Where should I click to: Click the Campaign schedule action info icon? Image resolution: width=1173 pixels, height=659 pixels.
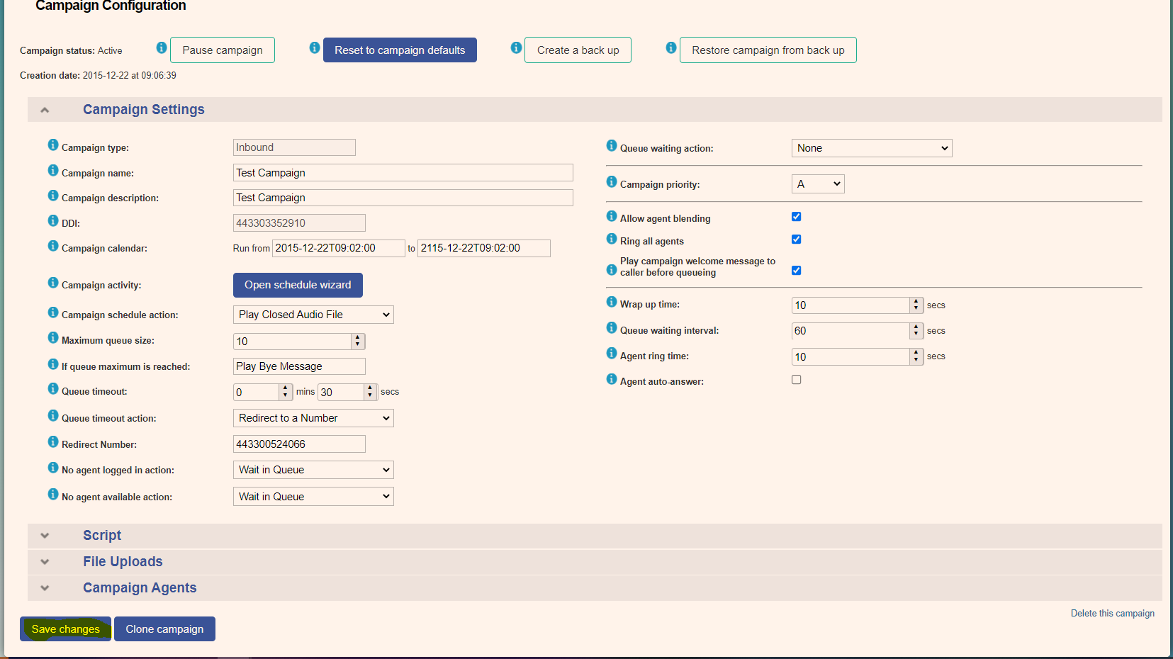53,312
